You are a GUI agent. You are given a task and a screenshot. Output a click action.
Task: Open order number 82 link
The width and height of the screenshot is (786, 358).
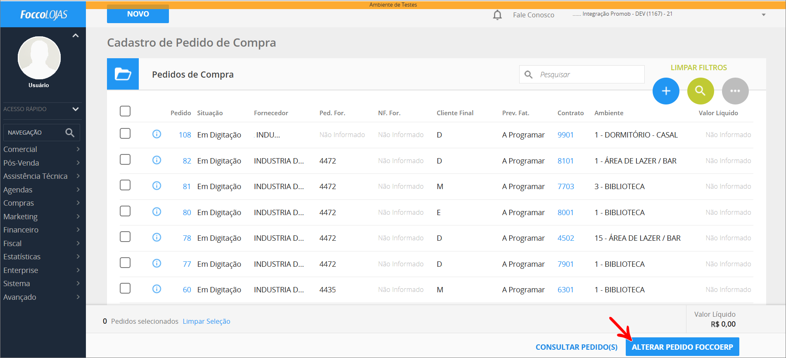(x=187, y=161)
